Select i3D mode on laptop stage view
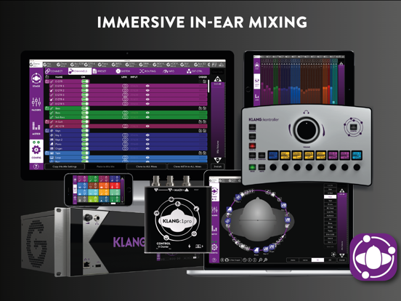 [x=330, y=260]
